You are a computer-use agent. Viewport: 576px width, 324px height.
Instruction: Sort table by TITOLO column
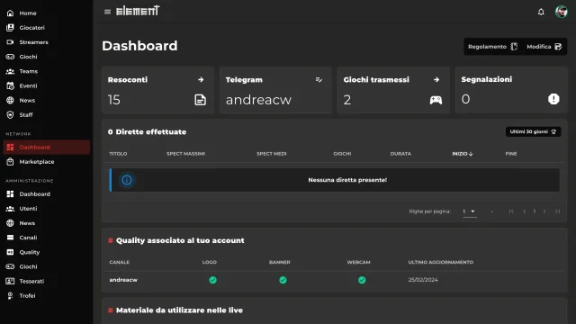coord(118,154)
